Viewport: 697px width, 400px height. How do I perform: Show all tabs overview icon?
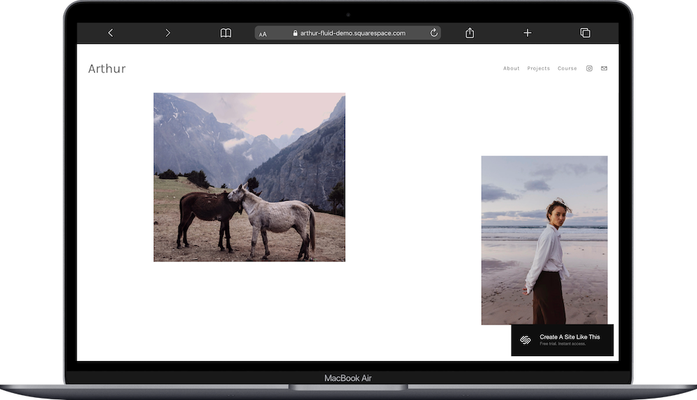click(585, 33)
